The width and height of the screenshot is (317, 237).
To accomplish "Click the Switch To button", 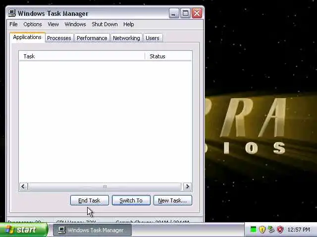I will click(x=131, y=200).
